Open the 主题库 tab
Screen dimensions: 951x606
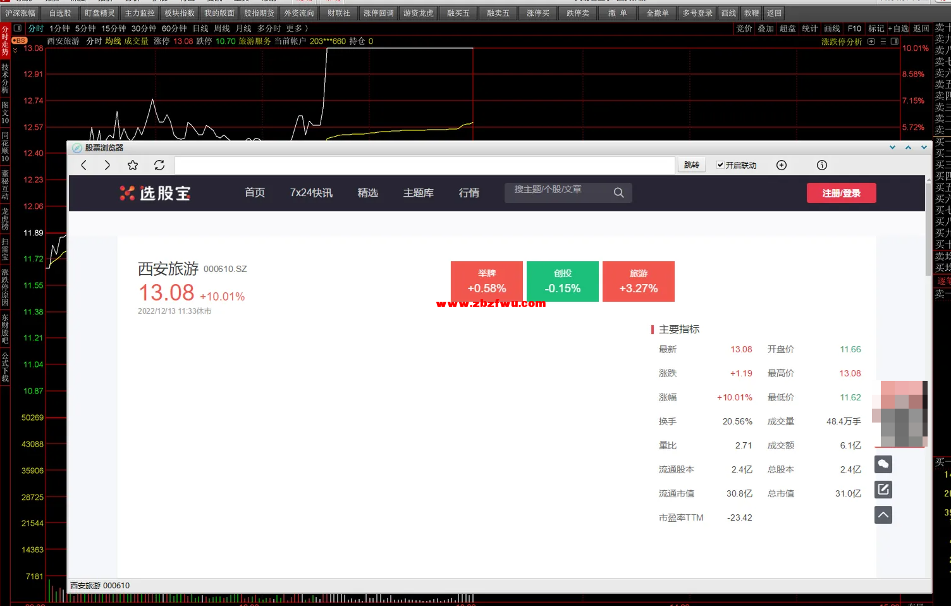point(419,193)
